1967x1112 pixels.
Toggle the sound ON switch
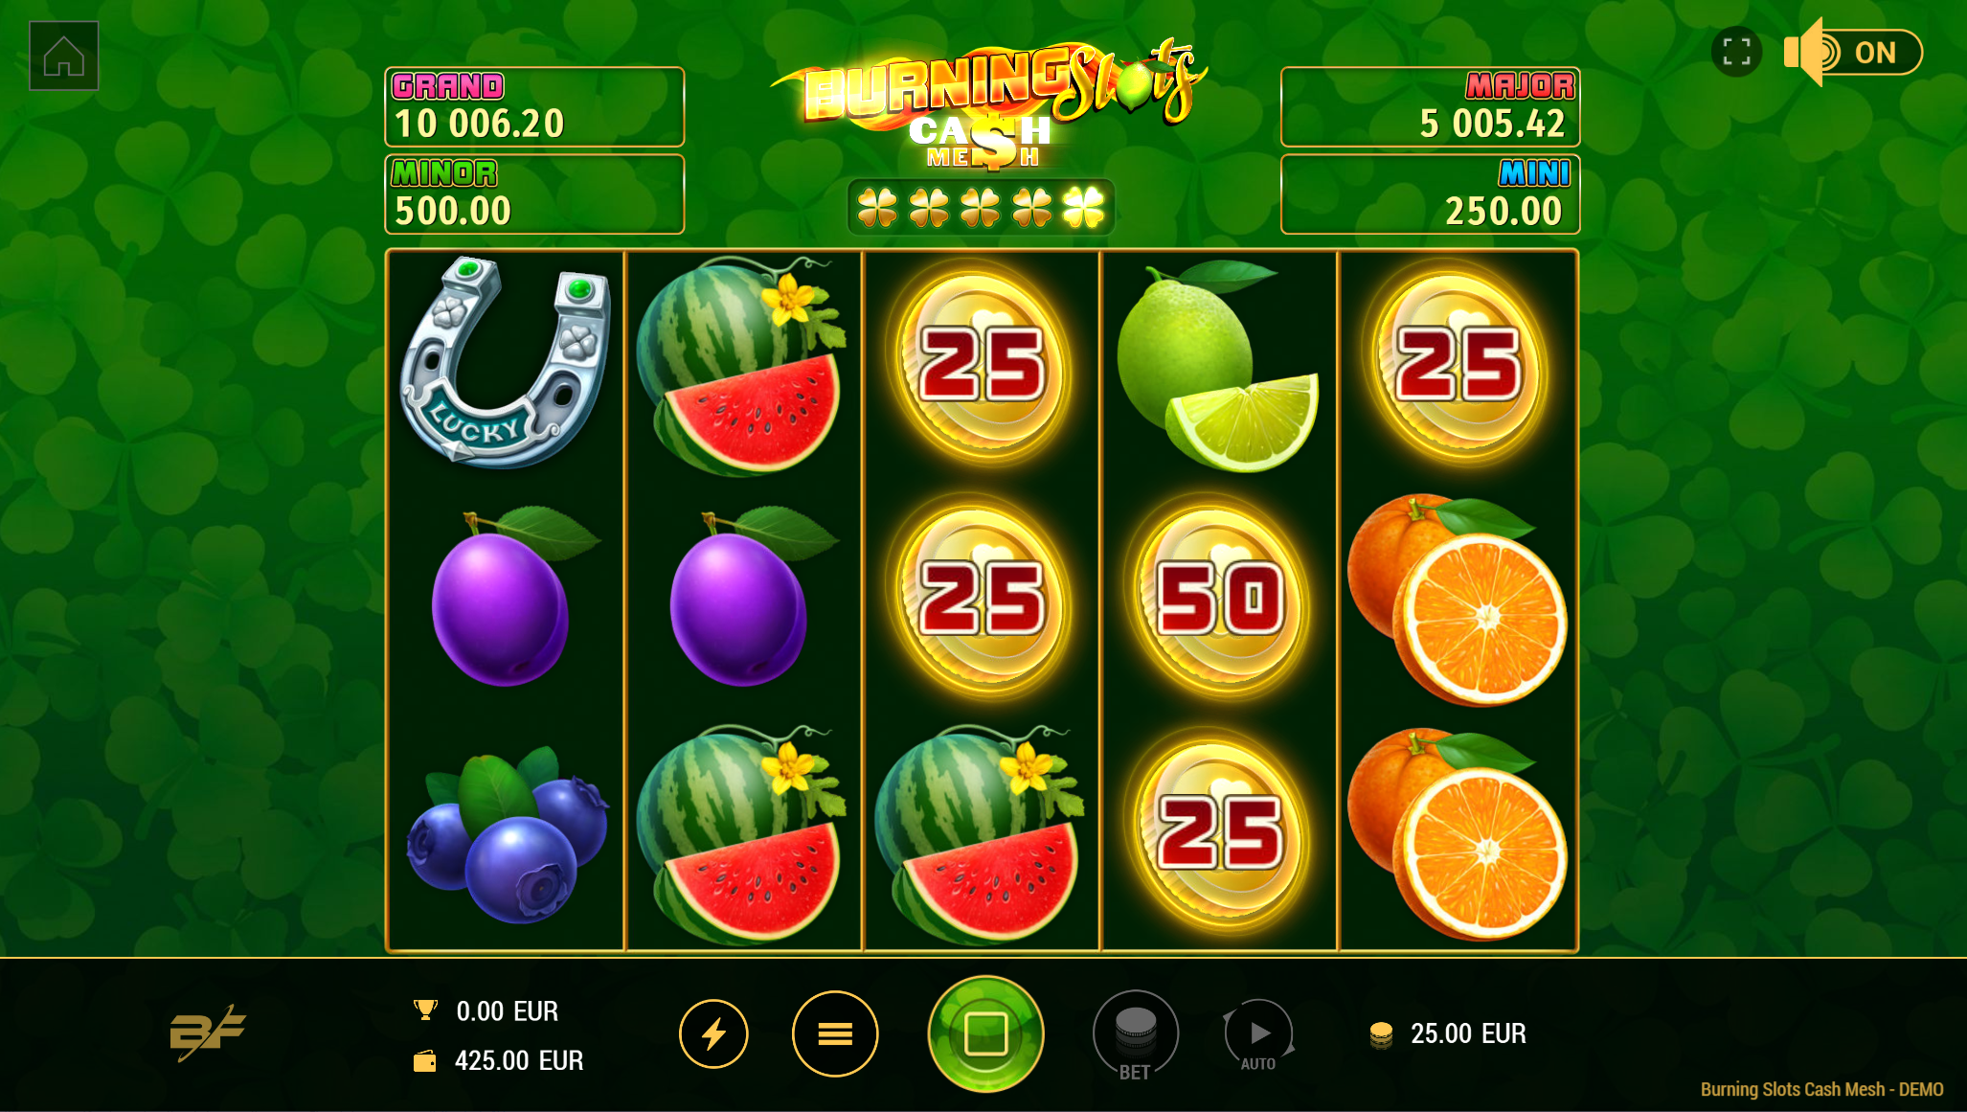point(1854,52)
